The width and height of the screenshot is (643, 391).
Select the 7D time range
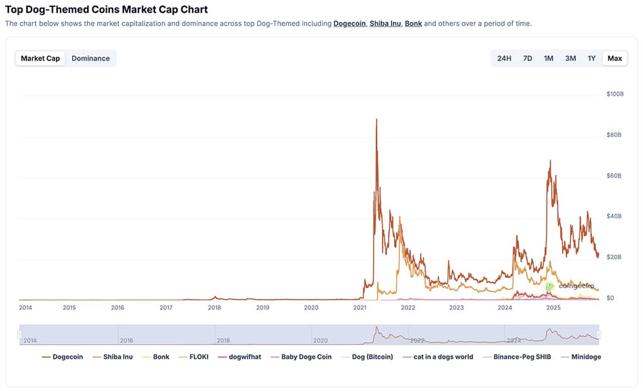(x=527, y=58)
